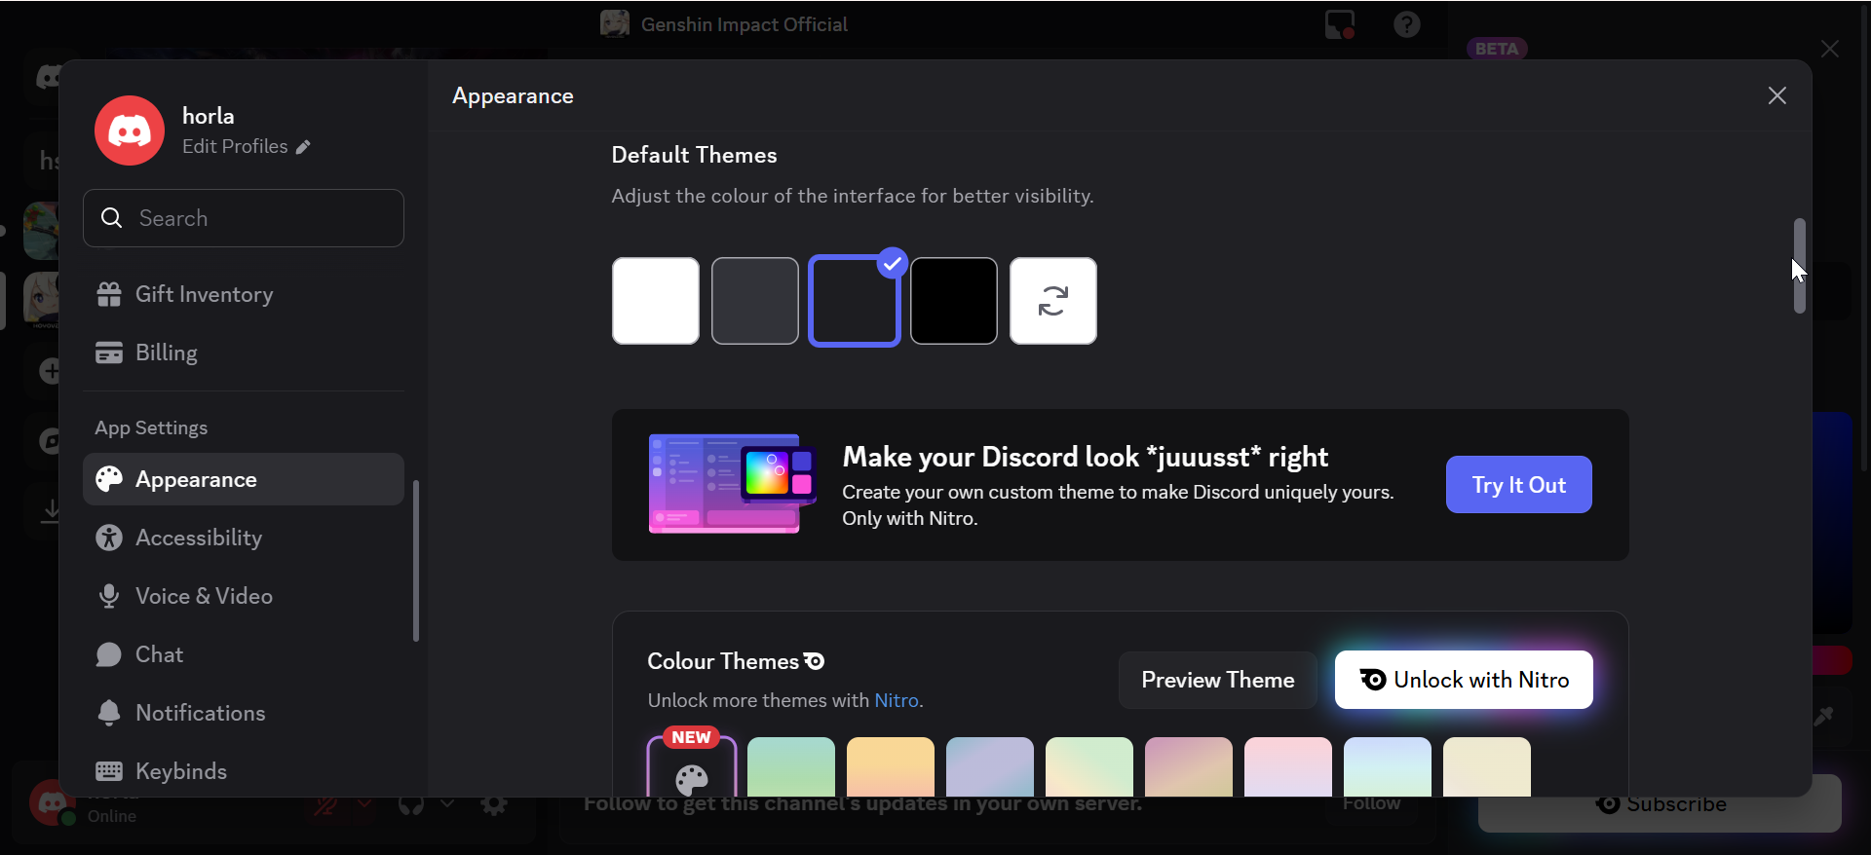Go to the Appearance settings tab

tap(244, 479)
